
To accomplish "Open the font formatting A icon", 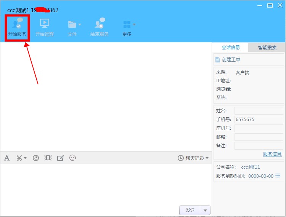I will pyautogui.click(x=7, y=158).
